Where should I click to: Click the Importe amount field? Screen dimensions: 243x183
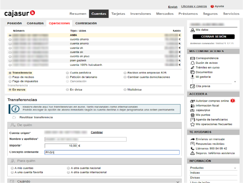tap(61, 146)
